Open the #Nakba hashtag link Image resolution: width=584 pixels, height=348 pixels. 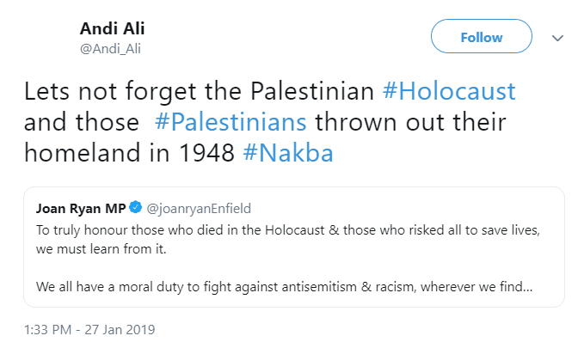[x=288, y=153]
